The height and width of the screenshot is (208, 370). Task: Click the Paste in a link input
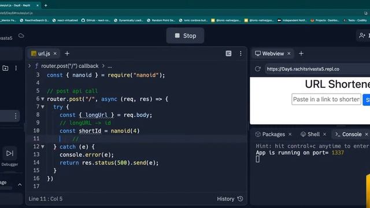point(326,99)
